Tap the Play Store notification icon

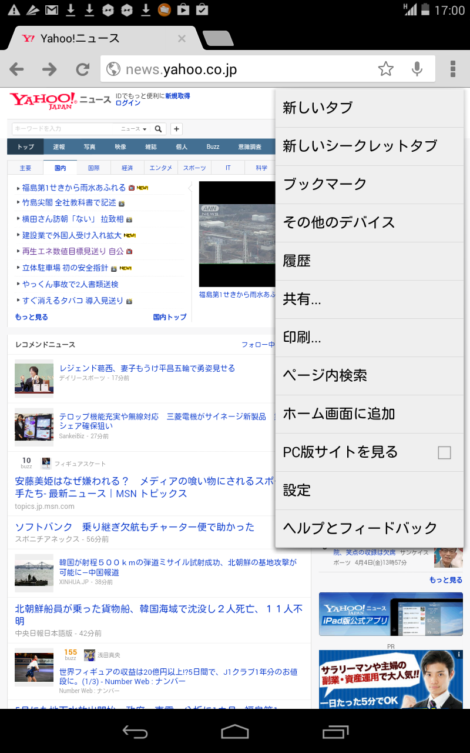click(x=183, y=10)
